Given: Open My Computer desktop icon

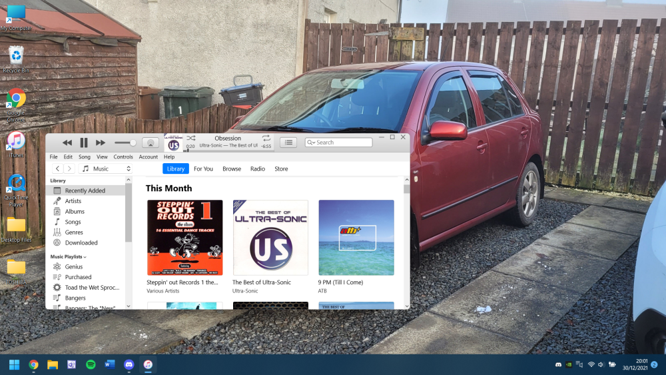Looking at the screenshot, I should click(x=16, y=18).
